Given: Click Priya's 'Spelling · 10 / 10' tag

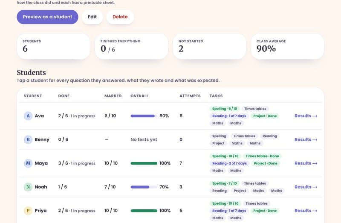Looking at the screenshot, I should pos(225,203).
